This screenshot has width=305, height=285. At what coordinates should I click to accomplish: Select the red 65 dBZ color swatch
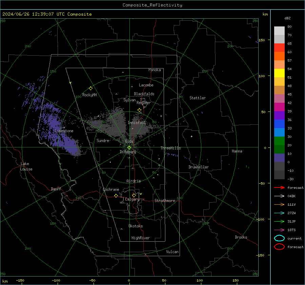[x=279, y=48]
